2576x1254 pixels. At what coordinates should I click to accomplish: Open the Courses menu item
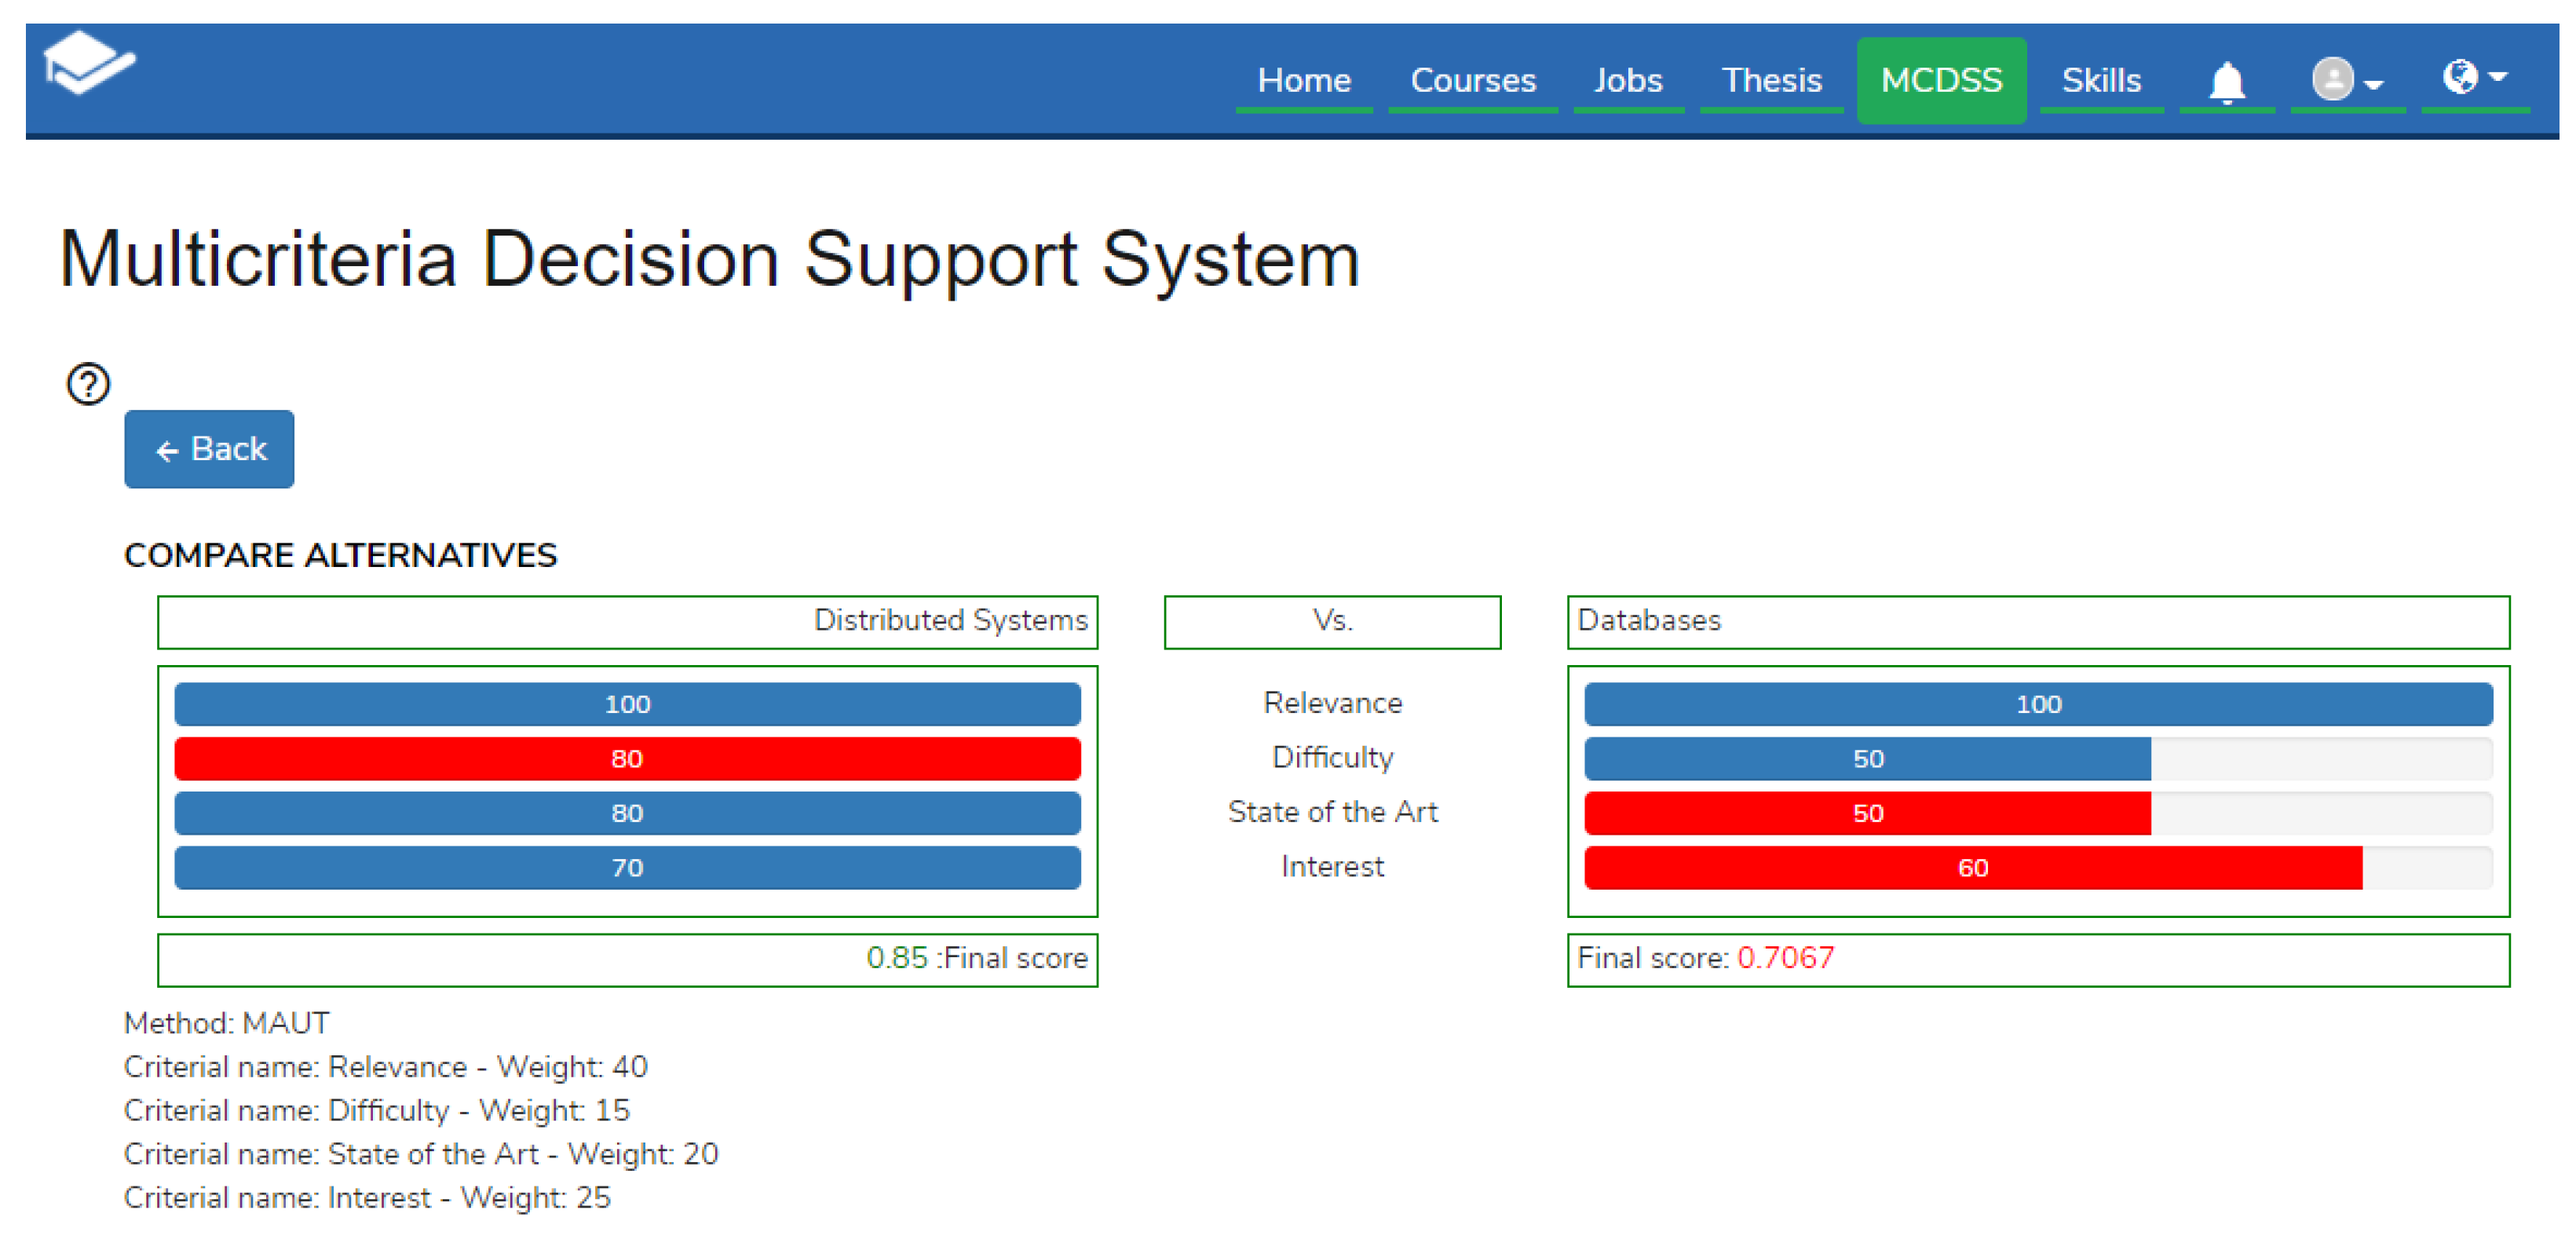pos(1472,80)
